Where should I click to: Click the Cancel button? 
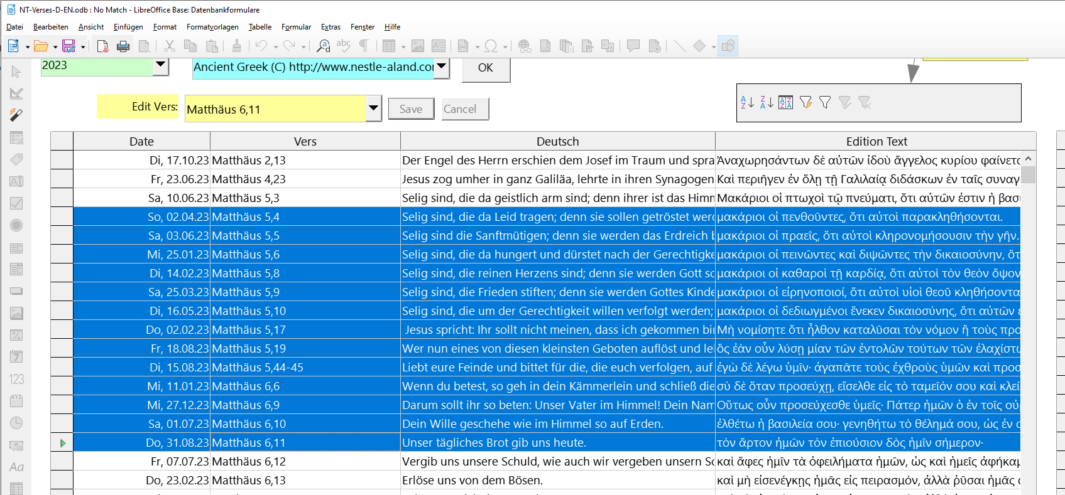coord(465,109)
